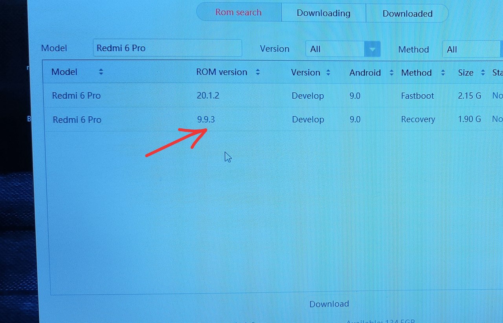Click Develop in the Recovery row

click(308, 119)
